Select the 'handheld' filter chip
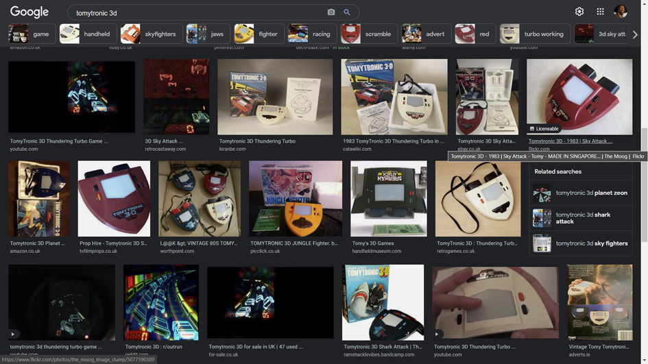Image resolution: width=648 pixels, height=364 pixels. coord(86,34)
